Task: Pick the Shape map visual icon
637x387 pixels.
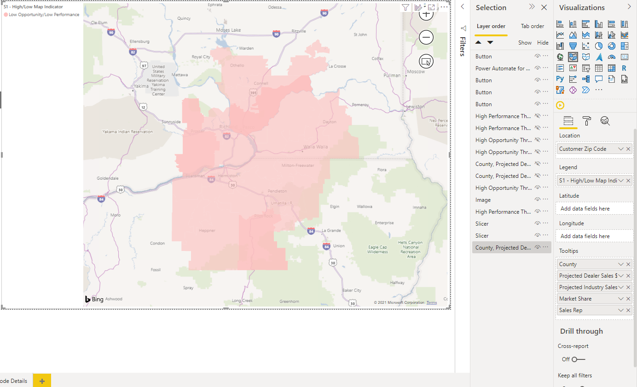Action: [x=586, y=57]
